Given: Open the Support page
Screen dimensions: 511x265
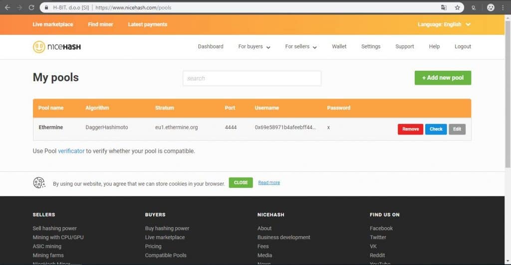Looking at the screenshot, I should click(404, 46).
